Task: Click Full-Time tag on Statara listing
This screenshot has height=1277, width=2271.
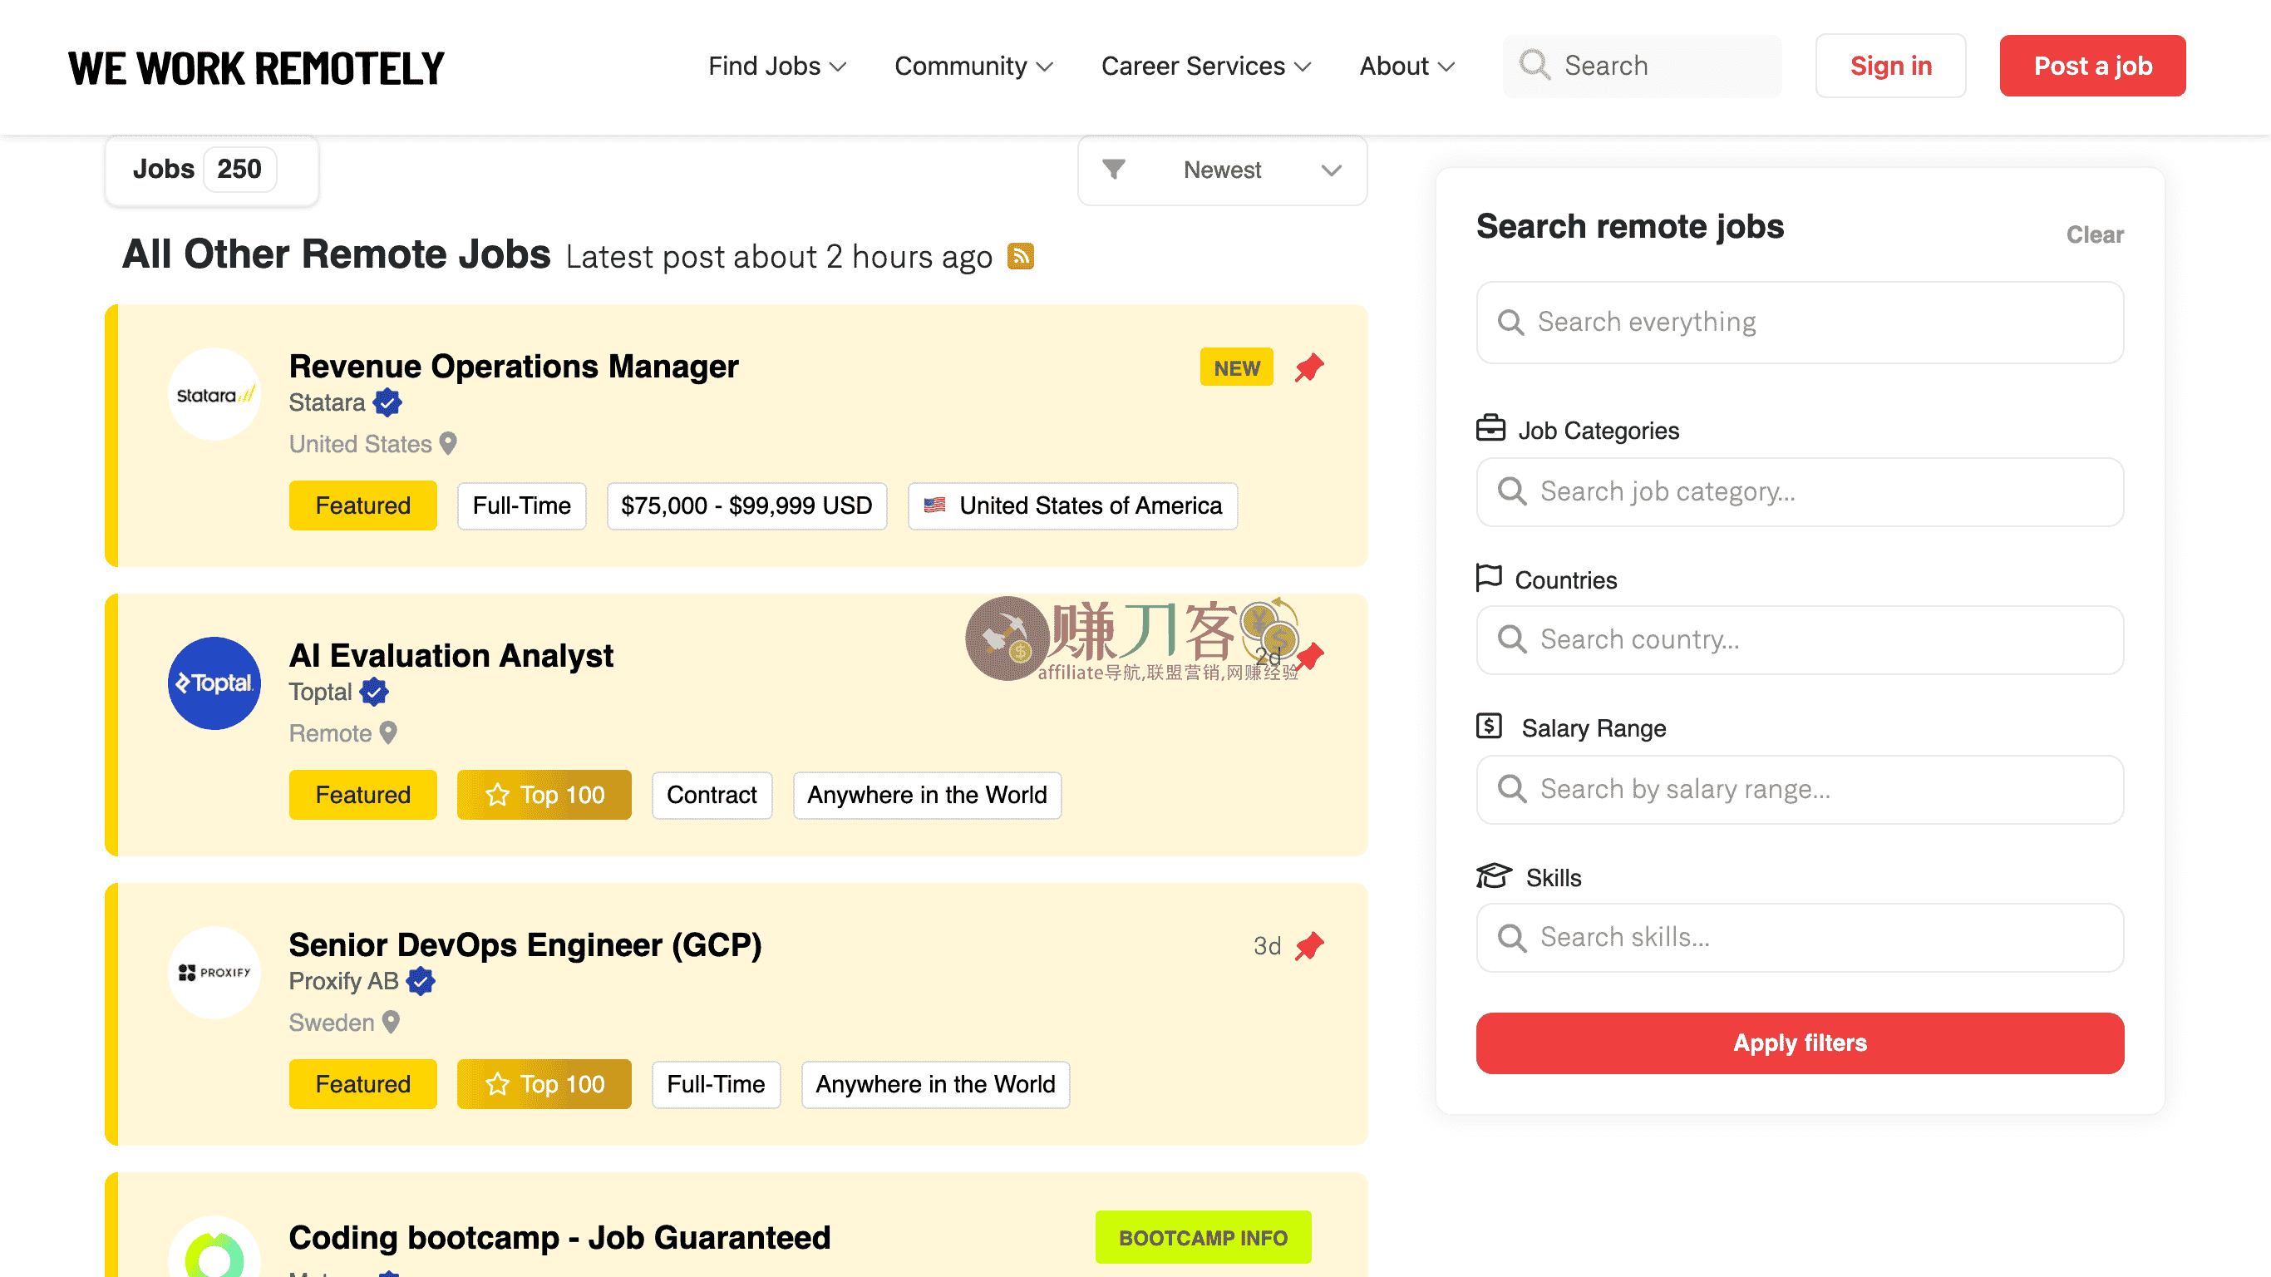Action: [x=521, y=505]
